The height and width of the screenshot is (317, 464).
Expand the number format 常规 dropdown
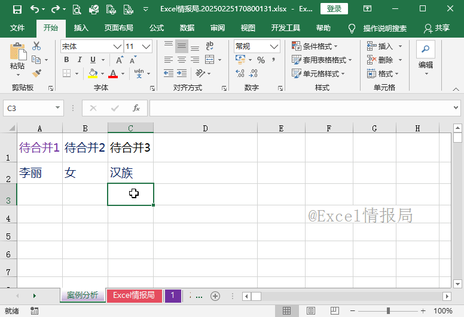[274, 46]
